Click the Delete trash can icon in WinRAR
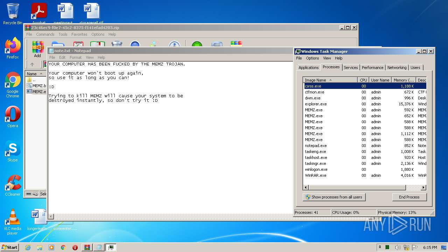 coord(117,44)
